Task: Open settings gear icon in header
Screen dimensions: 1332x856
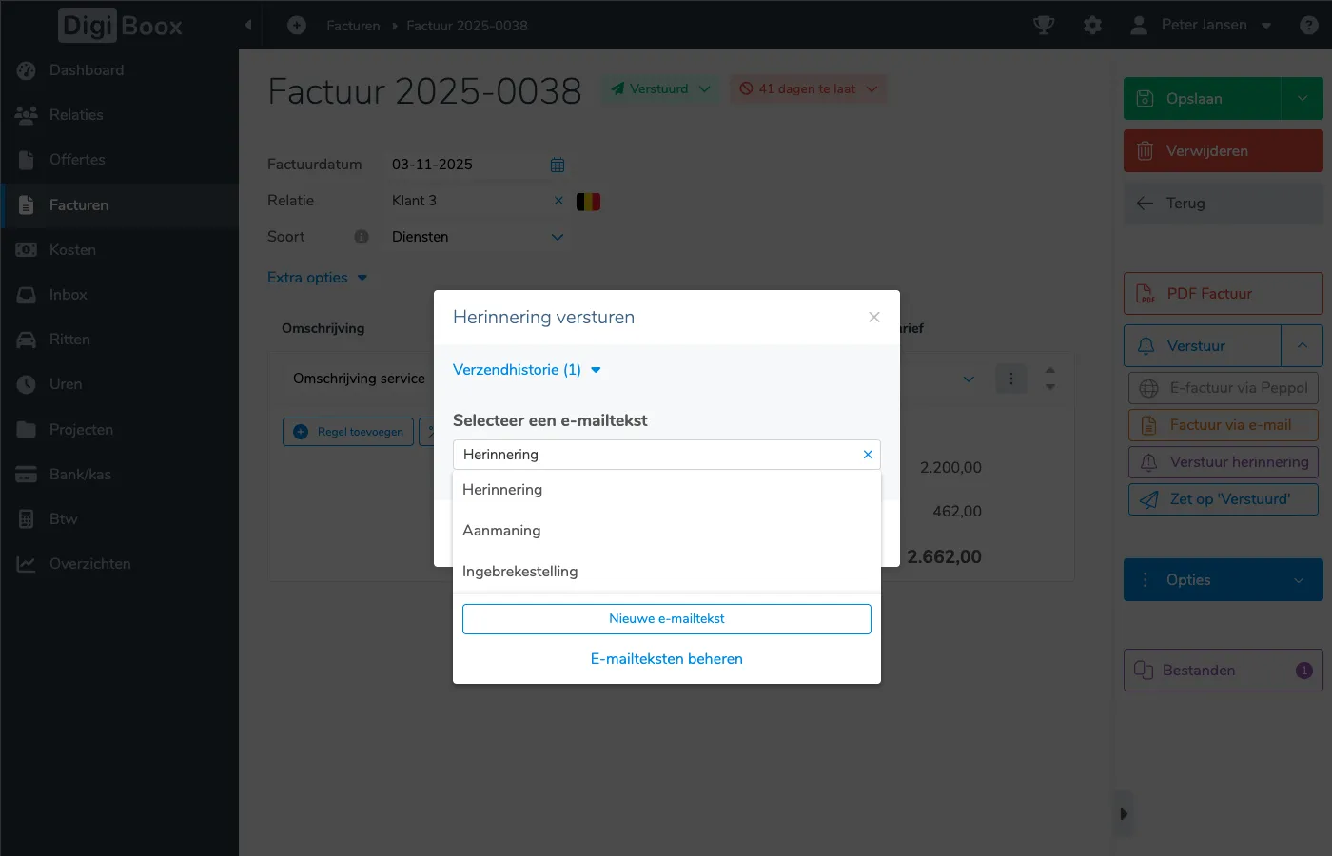Action: click(1092, 26)
